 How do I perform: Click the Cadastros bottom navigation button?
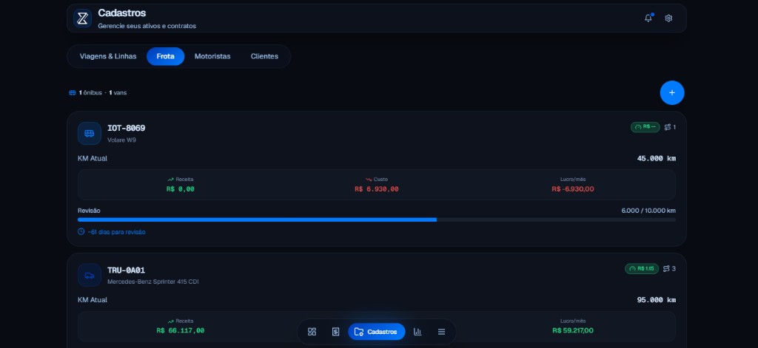point(377,332)
